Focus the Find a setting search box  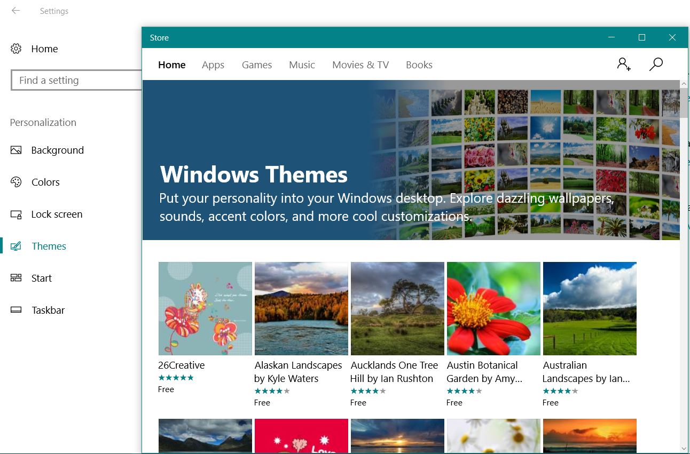click(x=76, y=80)
